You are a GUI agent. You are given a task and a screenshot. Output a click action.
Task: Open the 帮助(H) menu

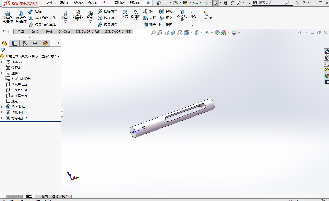point(135,3)
